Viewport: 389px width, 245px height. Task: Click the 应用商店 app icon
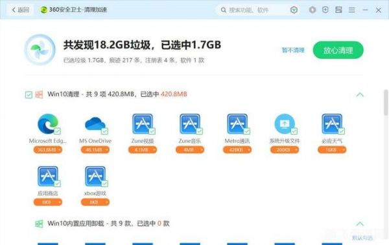[x=47, y=176]
